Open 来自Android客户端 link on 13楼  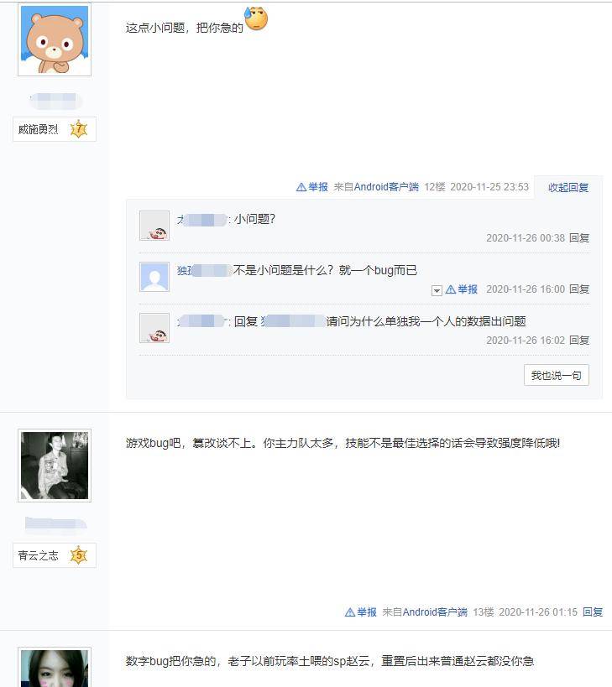[425, 612]
